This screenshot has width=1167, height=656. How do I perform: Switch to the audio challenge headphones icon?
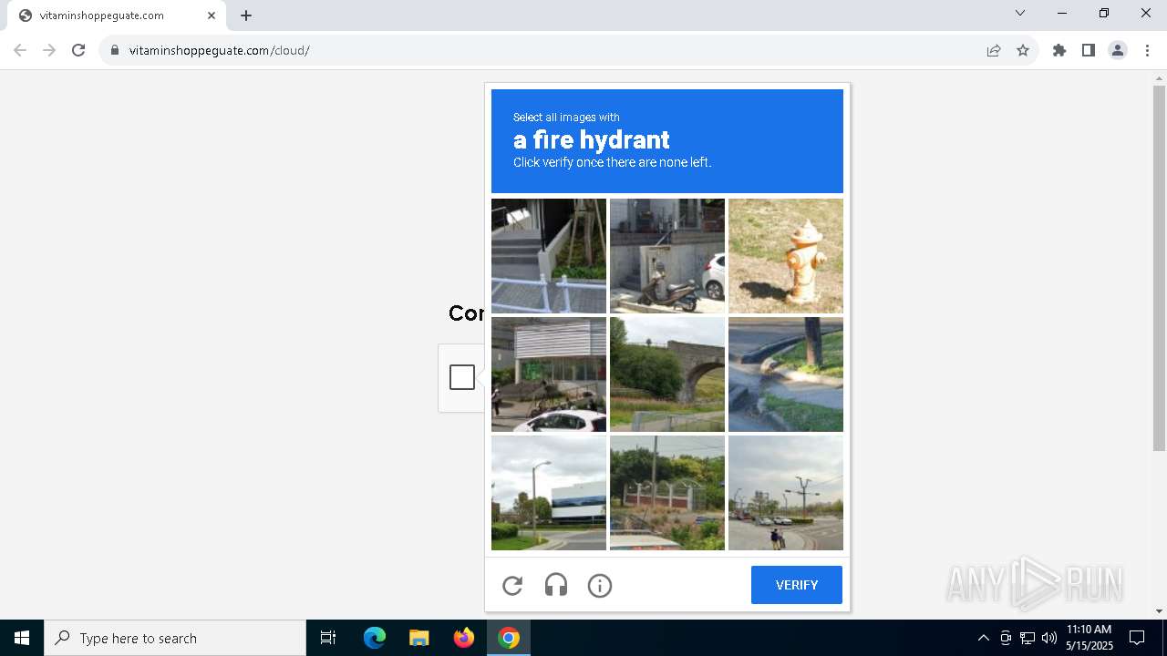(556, 586)
